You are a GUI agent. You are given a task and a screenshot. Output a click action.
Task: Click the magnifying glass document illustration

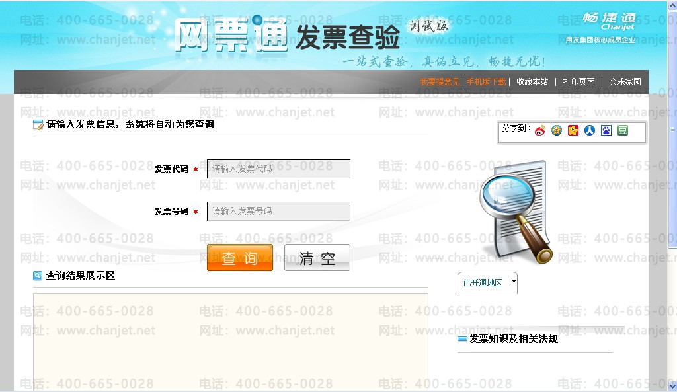(515, 212)
